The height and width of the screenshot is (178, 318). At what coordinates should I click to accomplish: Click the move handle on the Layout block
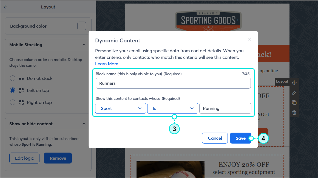pyautogui.click(x=294, y=82)
